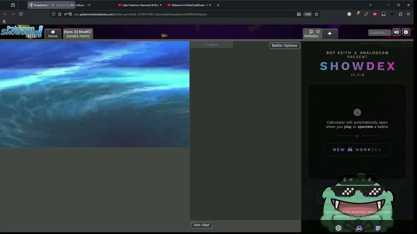Select the Hellodex tab
417x234 pixels.
(x=311, y=34)
